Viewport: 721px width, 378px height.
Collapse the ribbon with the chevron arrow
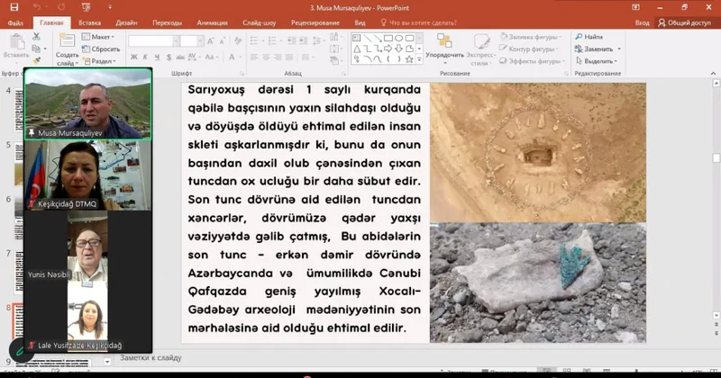tap(713, 74)
